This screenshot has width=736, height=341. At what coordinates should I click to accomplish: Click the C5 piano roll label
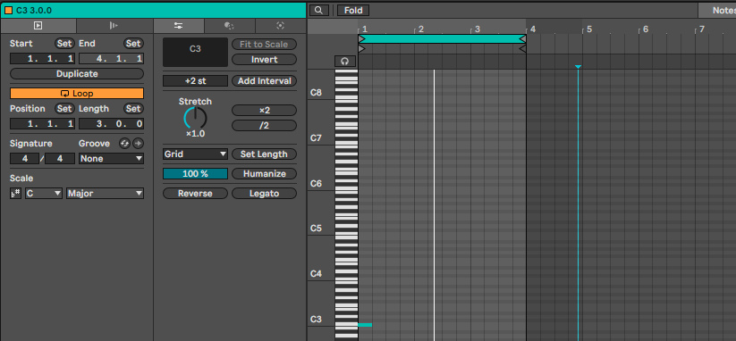pos(316,229)
